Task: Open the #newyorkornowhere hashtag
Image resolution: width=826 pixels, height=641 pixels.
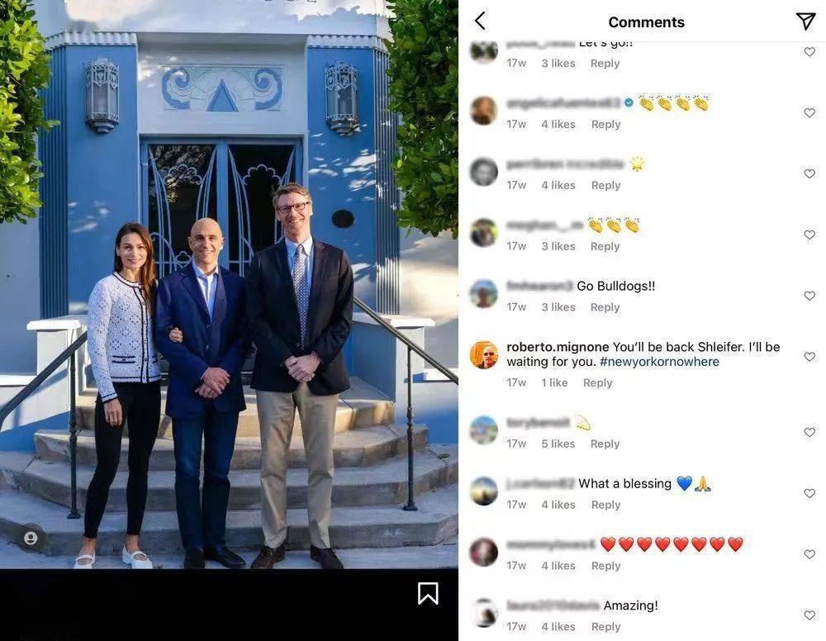Action: (x=659, y=362)
